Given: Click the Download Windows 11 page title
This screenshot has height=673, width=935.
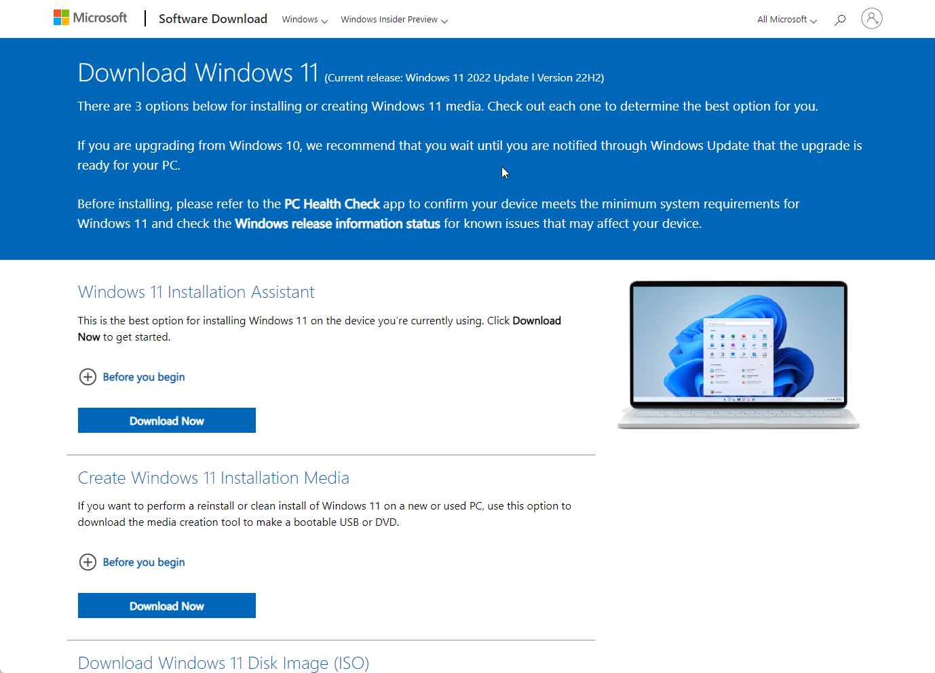Looking at the screenshot, I should 198,73.
